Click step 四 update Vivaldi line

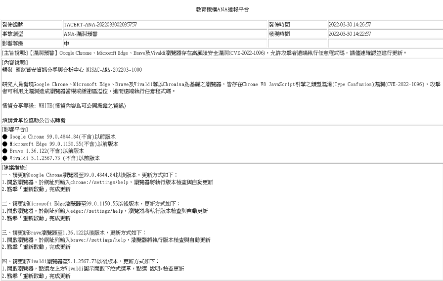[x=81, y=261]
